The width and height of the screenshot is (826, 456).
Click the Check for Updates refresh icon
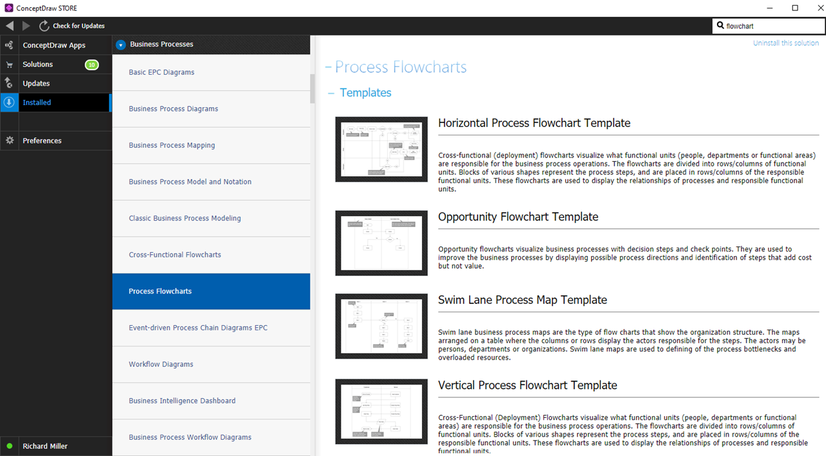pyautogui.click(x=44, y=26)
